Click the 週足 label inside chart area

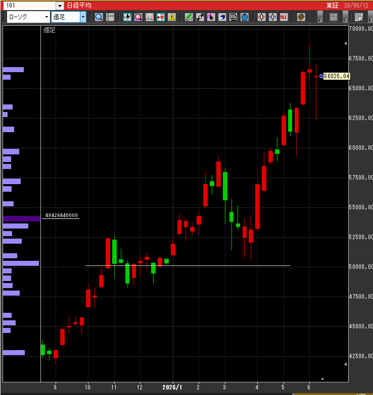click(x=49, y=30)
